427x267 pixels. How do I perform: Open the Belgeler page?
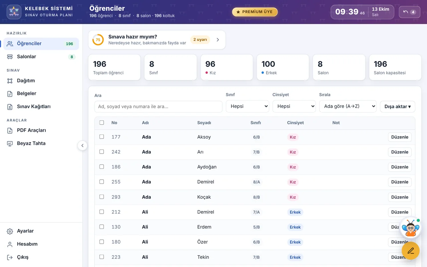(x=41, y=94)
